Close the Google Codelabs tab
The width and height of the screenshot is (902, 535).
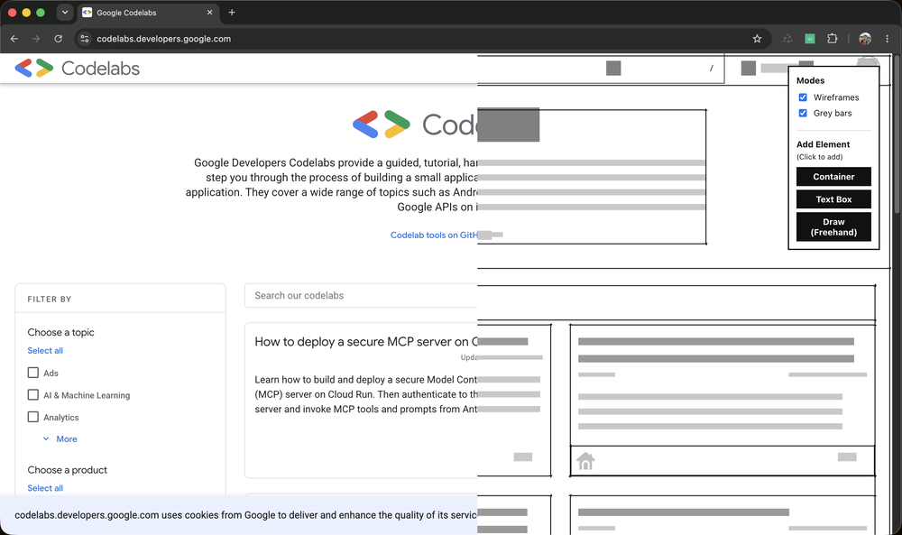tap(209, 12)
